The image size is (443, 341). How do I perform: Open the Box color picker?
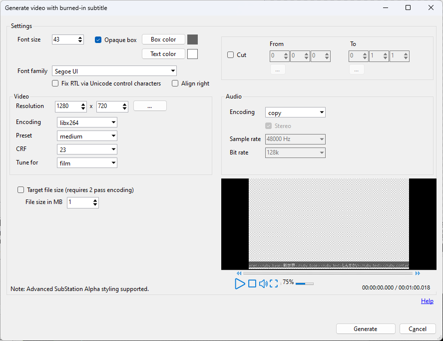tap(163, 39)
